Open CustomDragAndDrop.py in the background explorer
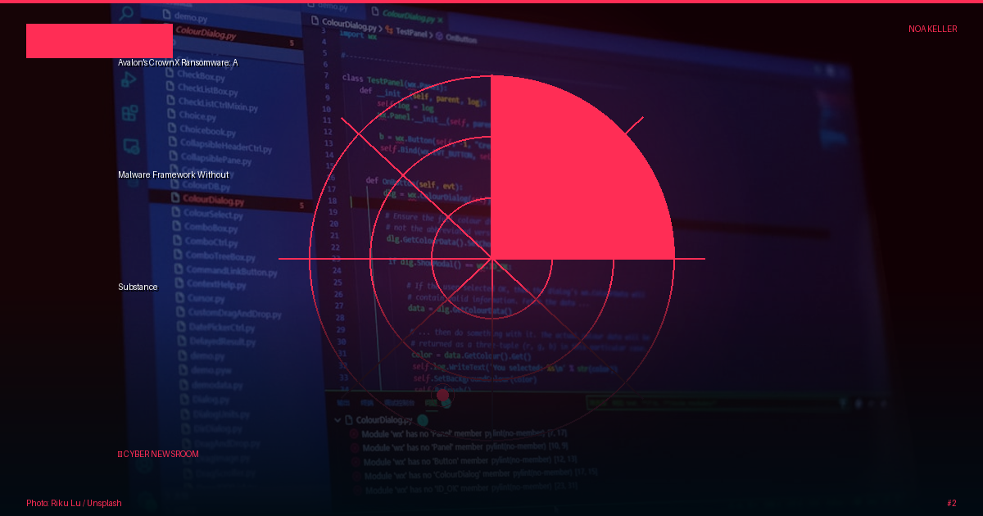 tap(229, 313)
